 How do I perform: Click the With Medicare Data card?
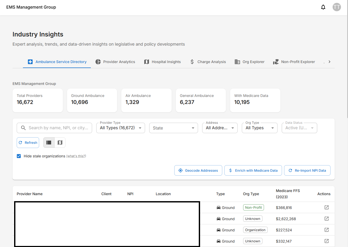coord(255,100)
